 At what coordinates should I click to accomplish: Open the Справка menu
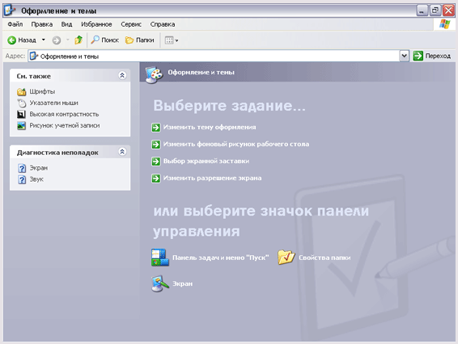163,24
